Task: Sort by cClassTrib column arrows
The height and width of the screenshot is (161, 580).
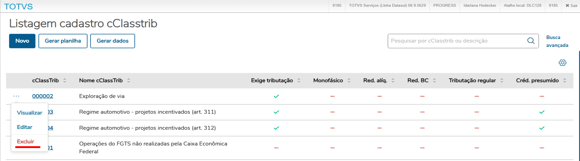Action: (x=65, y=80)
